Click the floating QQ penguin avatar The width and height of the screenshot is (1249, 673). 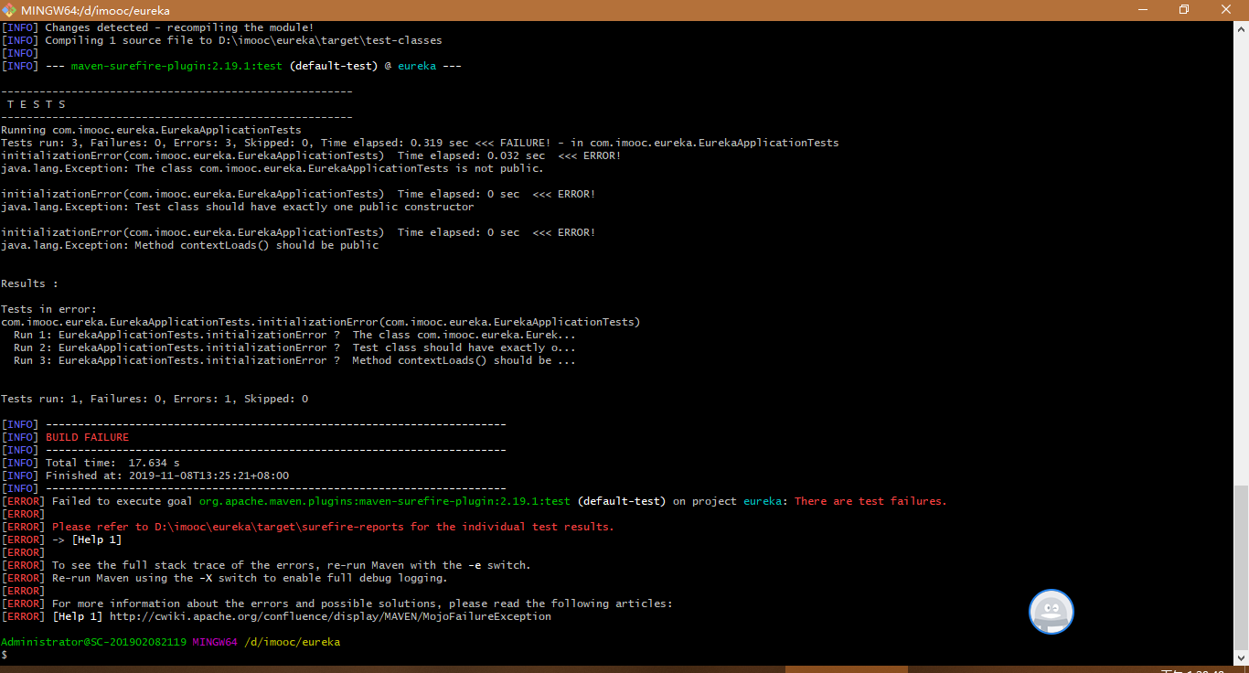[1052, 612]
